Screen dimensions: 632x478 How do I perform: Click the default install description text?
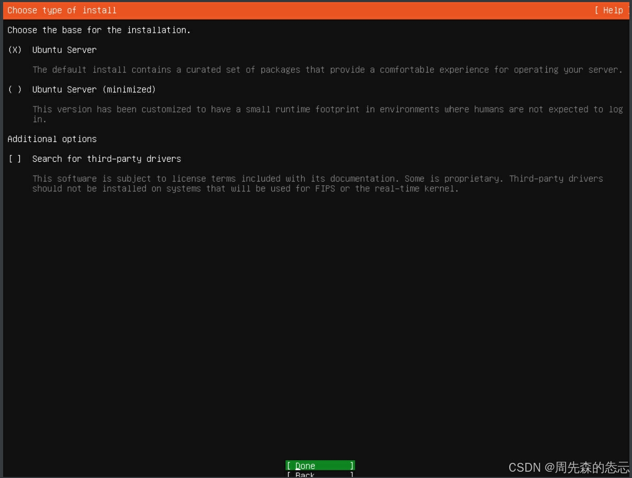[x=328, y=70]
